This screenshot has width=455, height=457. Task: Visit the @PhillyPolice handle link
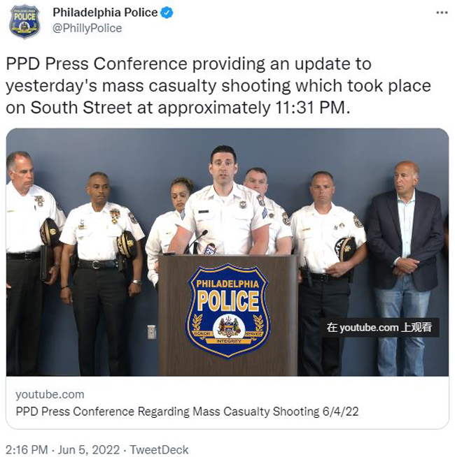(x=87, y=28)
